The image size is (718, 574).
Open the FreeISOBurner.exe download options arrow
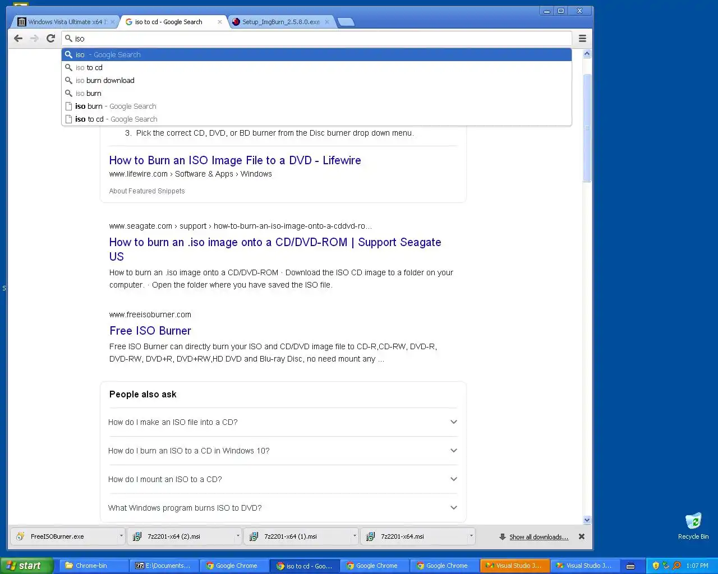tap(121, 536)
